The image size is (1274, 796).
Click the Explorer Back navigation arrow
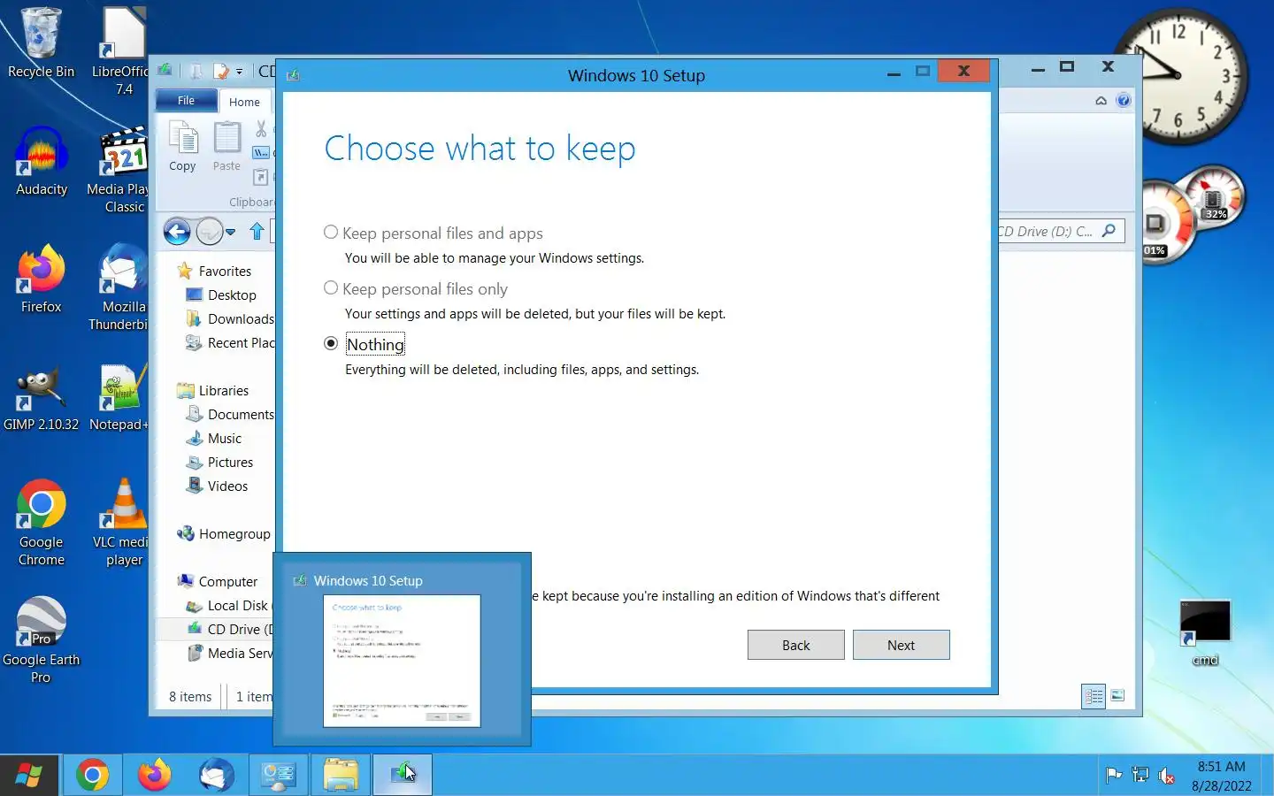click(177, 232)
